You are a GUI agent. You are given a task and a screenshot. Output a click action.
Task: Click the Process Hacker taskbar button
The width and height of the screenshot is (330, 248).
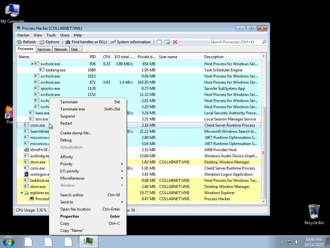[x=89, y=242]
